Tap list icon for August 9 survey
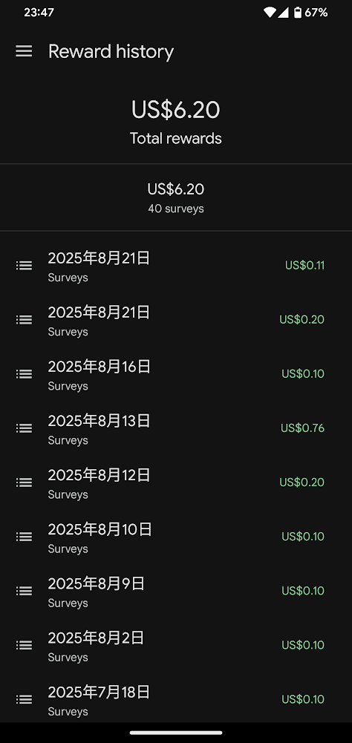 coord(25,591)
